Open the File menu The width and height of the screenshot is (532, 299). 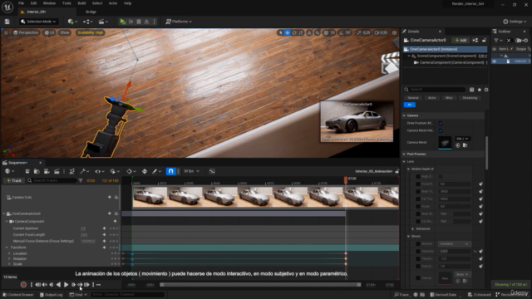click(x=21, y=3)
